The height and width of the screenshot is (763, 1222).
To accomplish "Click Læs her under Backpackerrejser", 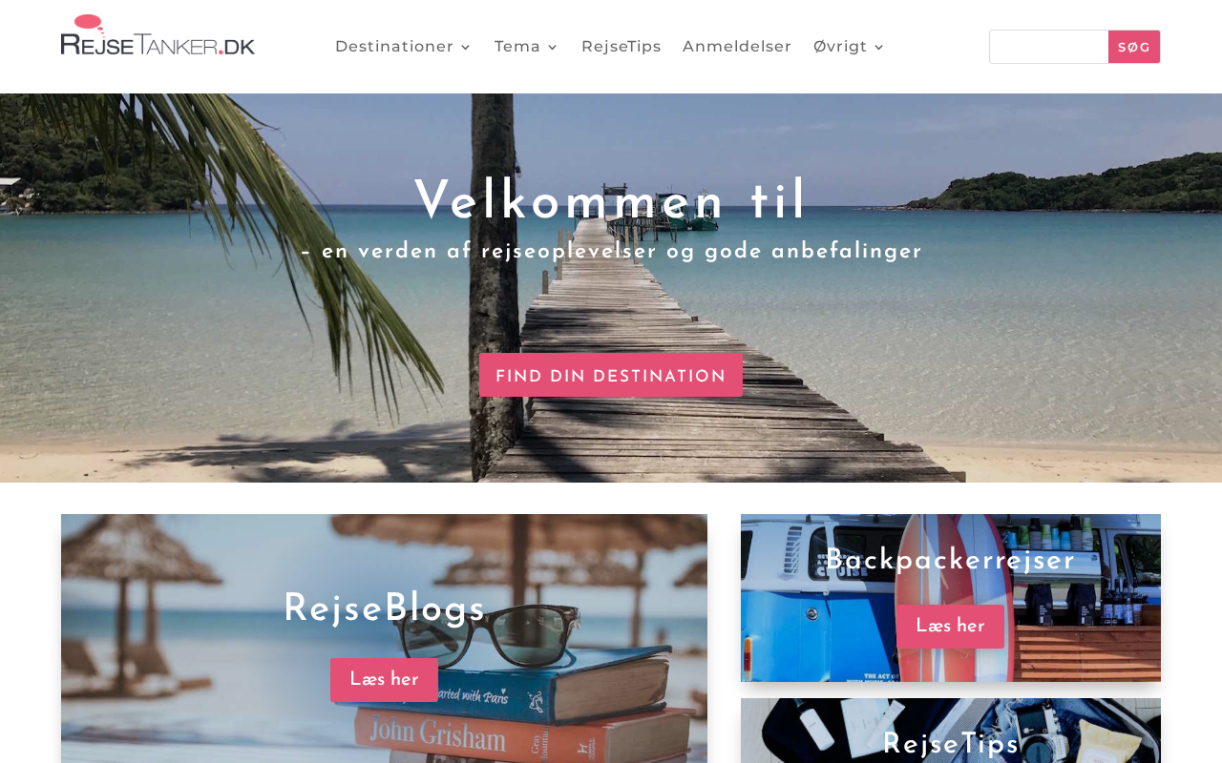I will (x=950, y=627).
